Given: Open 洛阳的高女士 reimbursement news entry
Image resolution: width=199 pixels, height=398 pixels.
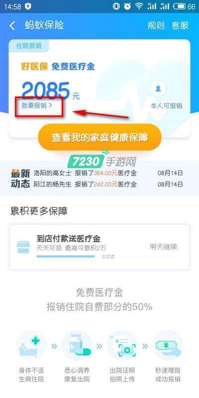Looking at the screenshot, I should pos(97,173).
